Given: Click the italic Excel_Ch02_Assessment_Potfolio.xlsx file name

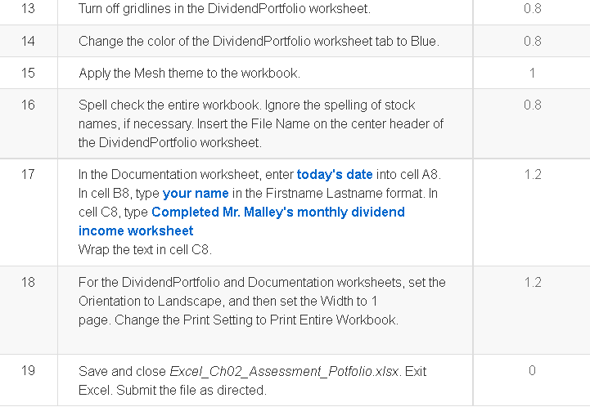Looking at the screenshot, I should click(284, 372).
